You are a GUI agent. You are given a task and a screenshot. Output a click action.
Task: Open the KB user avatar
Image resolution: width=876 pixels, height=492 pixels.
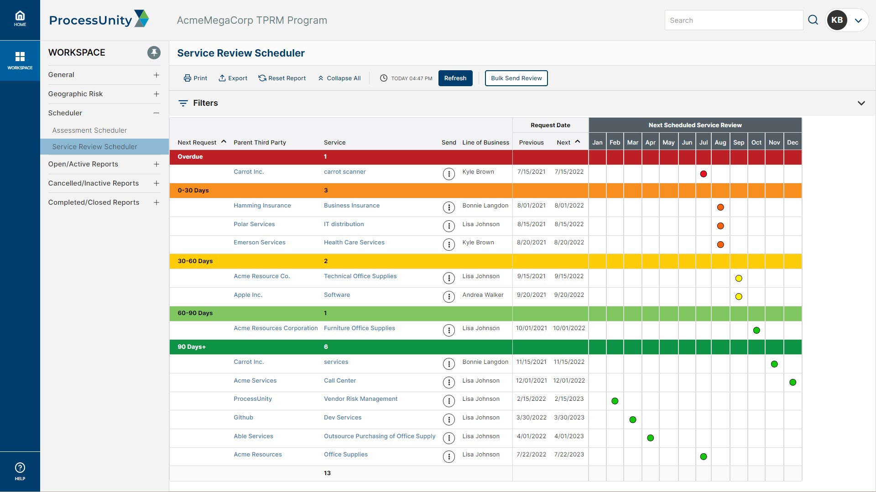pyautogui.click(x=837, y=20)
